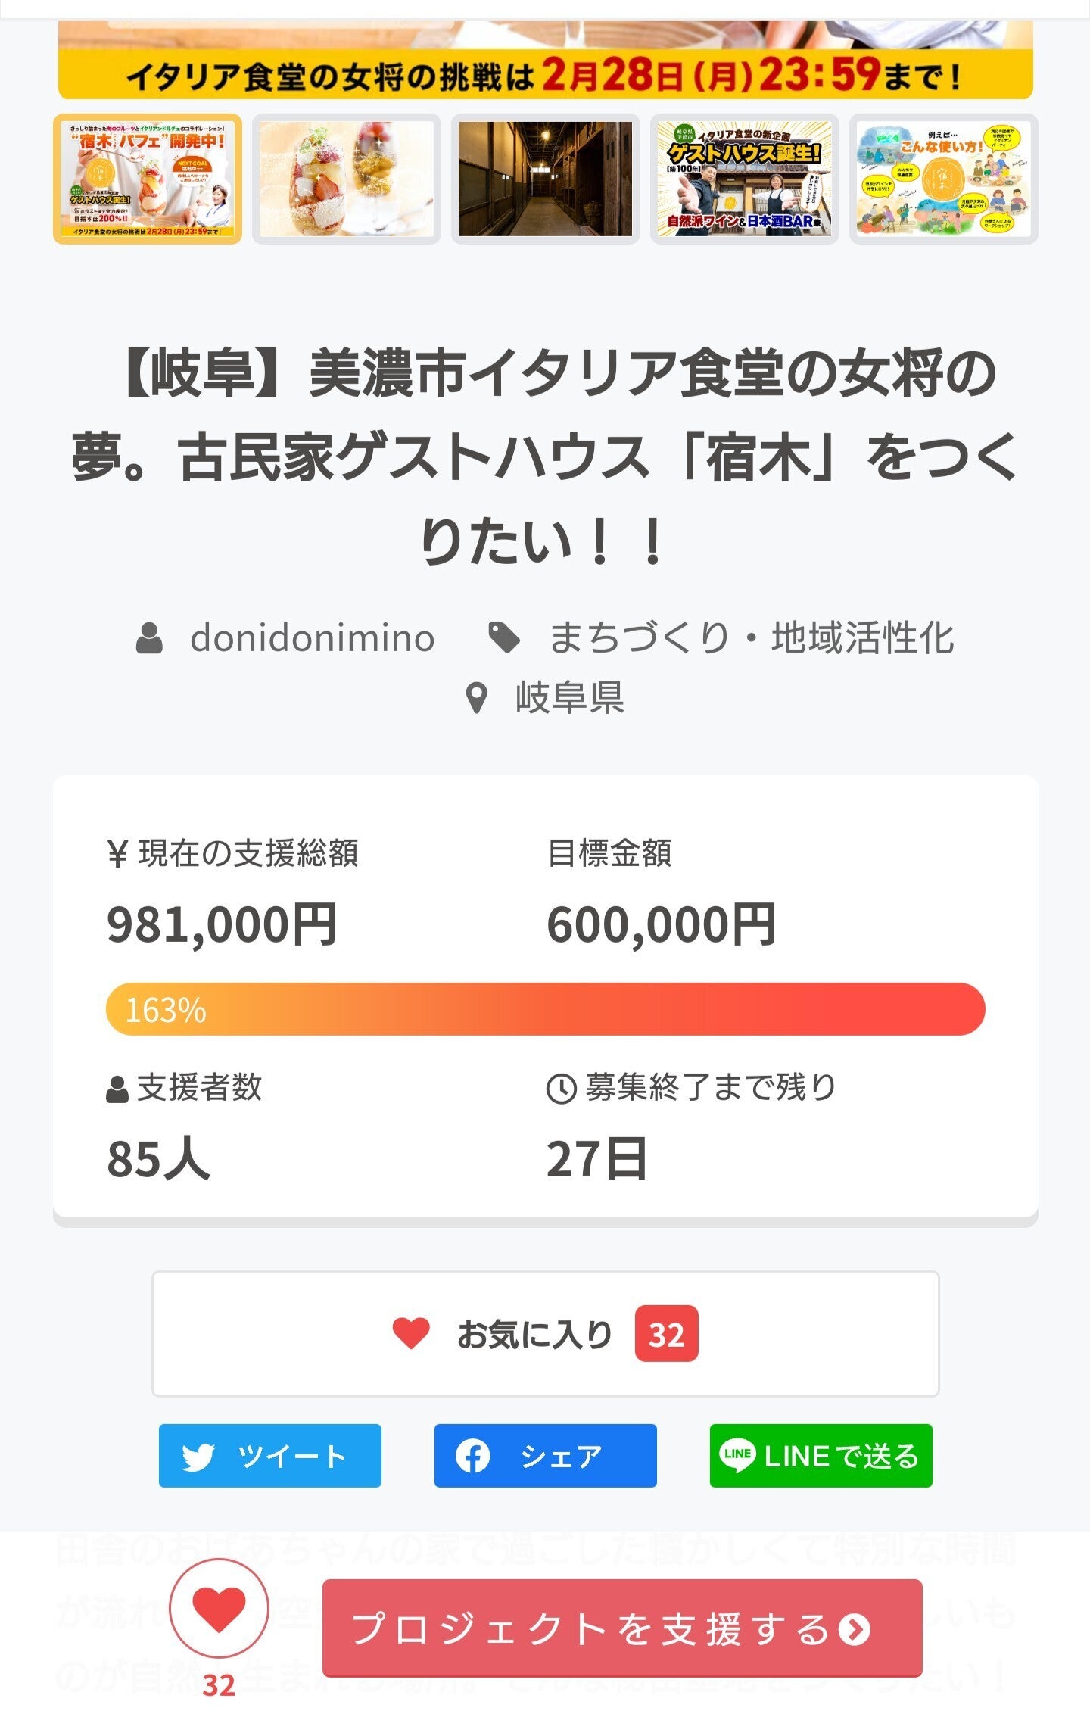Click the user icon beside donidonimino
This screenshot has height=1714, width=1090.
tap(149, 638)
